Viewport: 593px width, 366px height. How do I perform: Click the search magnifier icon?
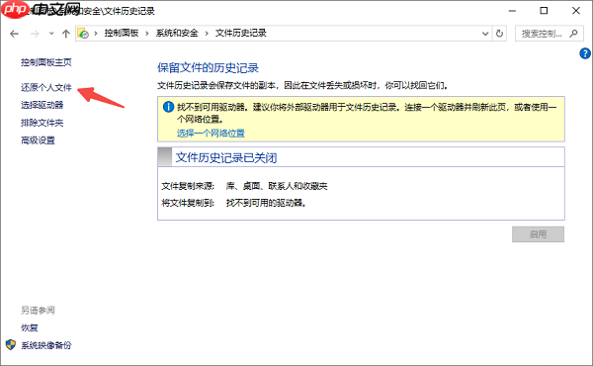tap(573, 34)
